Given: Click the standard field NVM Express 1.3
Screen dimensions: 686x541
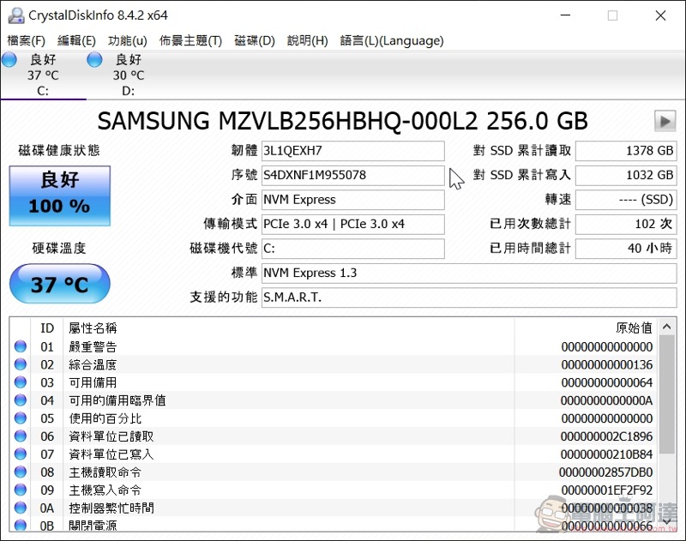Looking at the screenshot, I should pyautogui.click(x=469, y=274).
